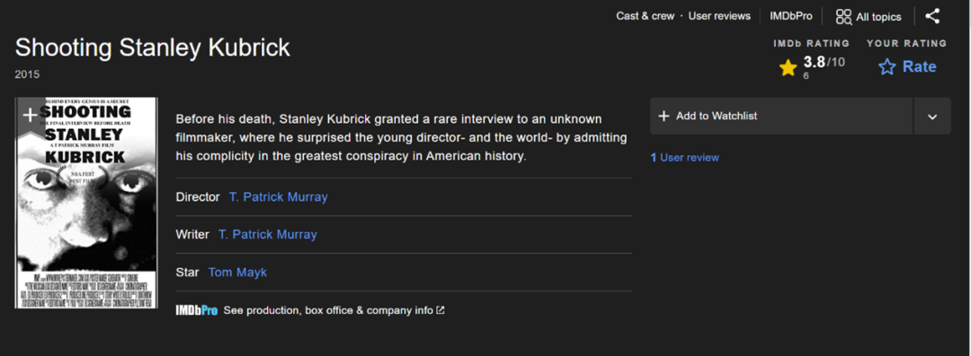Click the yellow IMDb rating star
The width and height of the screenshot is (971, 356).
(788, 68)
